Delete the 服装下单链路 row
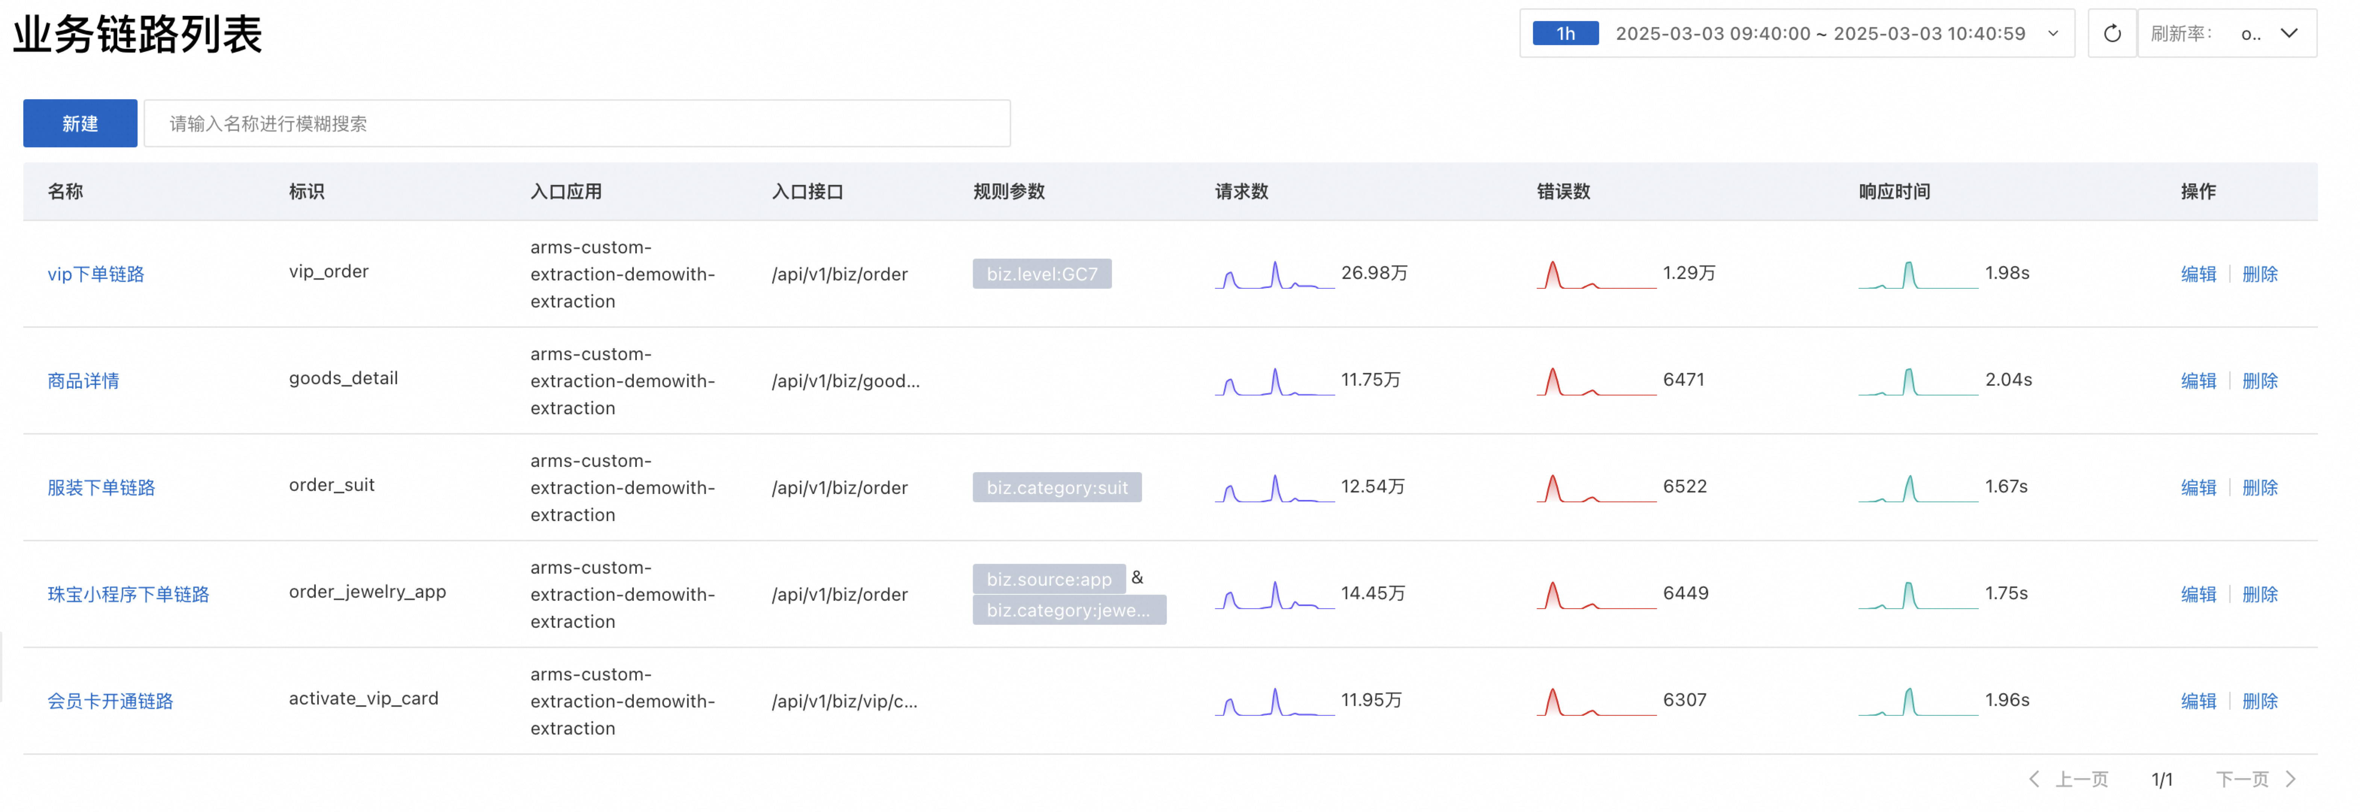This screenshot has height=812, width=2360. [2259, 488]
